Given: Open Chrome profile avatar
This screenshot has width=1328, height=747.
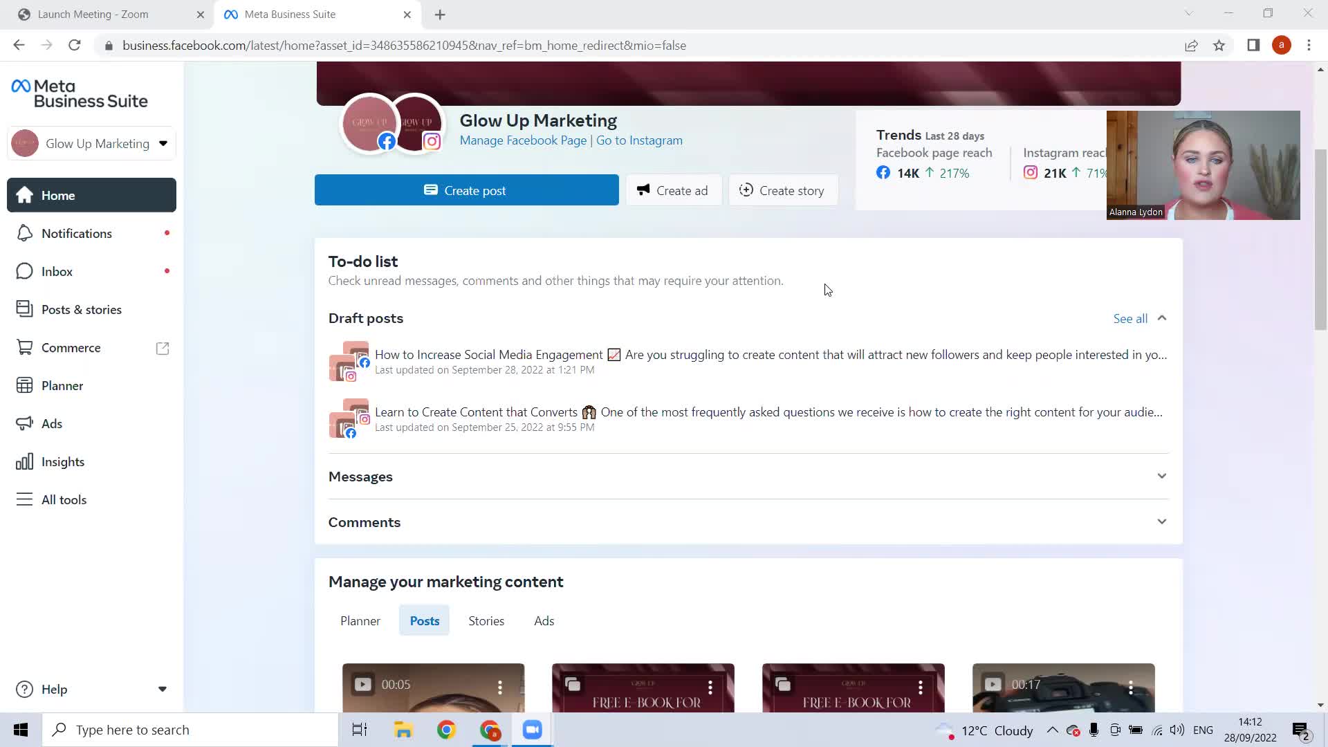Looking at the screenshot, I should 1282,45.
